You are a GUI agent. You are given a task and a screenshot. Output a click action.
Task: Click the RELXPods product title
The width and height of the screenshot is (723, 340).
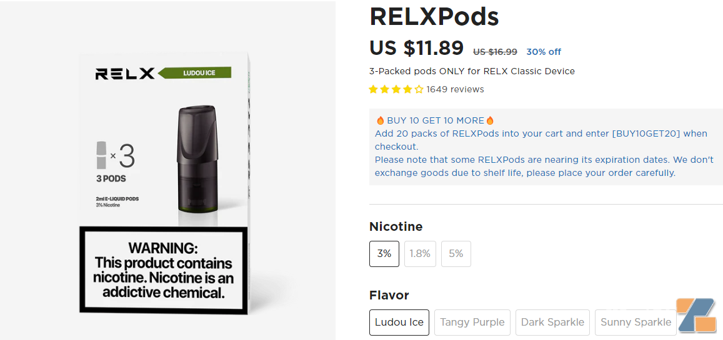434,17
